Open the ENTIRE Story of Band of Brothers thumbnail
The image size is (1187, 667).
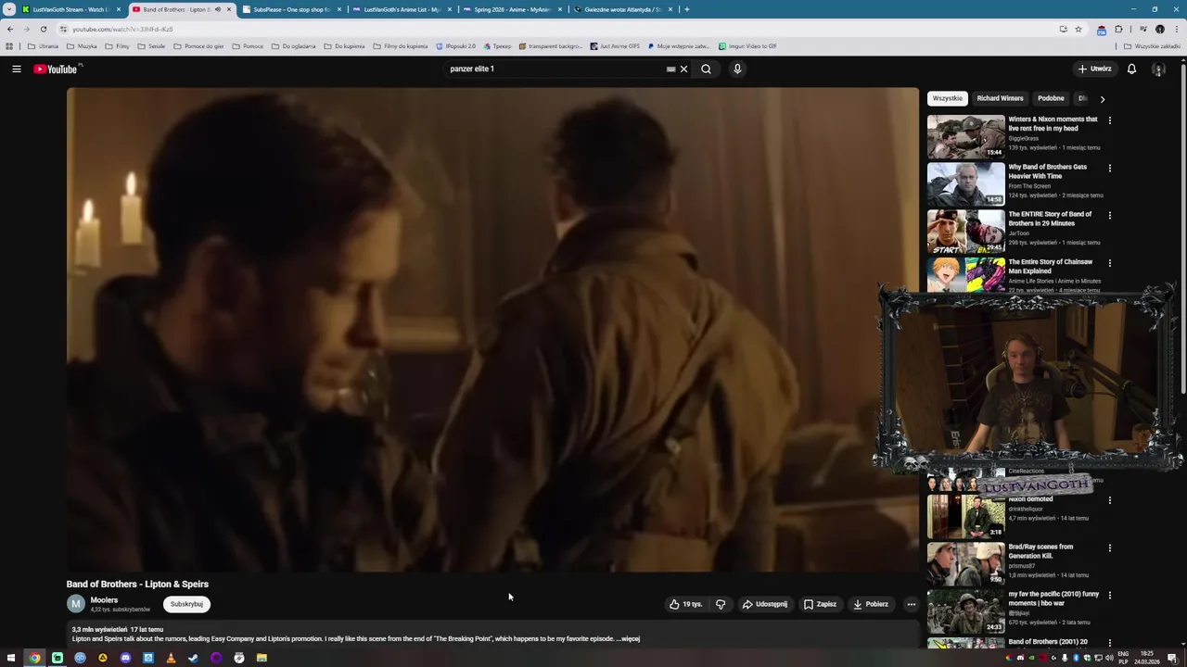click(x=965, y=232)
